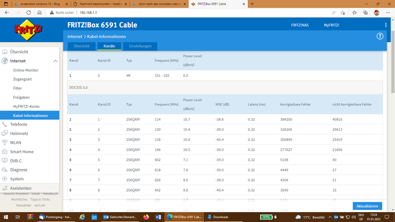Click the help question mark icon

[x=380, y=36]
